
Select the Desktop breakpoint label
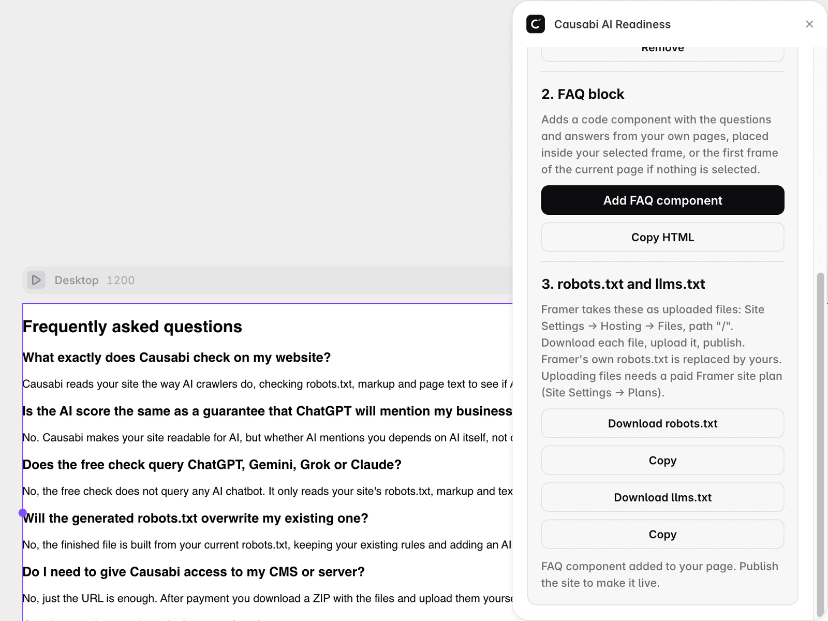point(77,280)
